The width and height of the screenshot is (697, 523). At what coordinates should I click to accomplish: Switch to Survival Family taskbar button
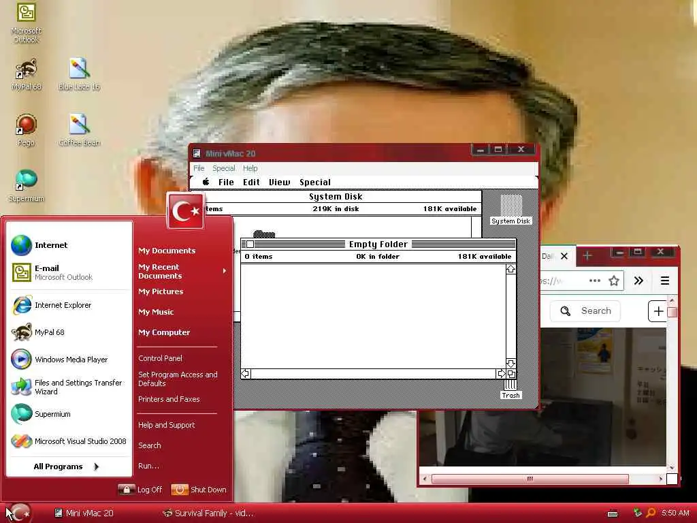click(x=208, y=513)
